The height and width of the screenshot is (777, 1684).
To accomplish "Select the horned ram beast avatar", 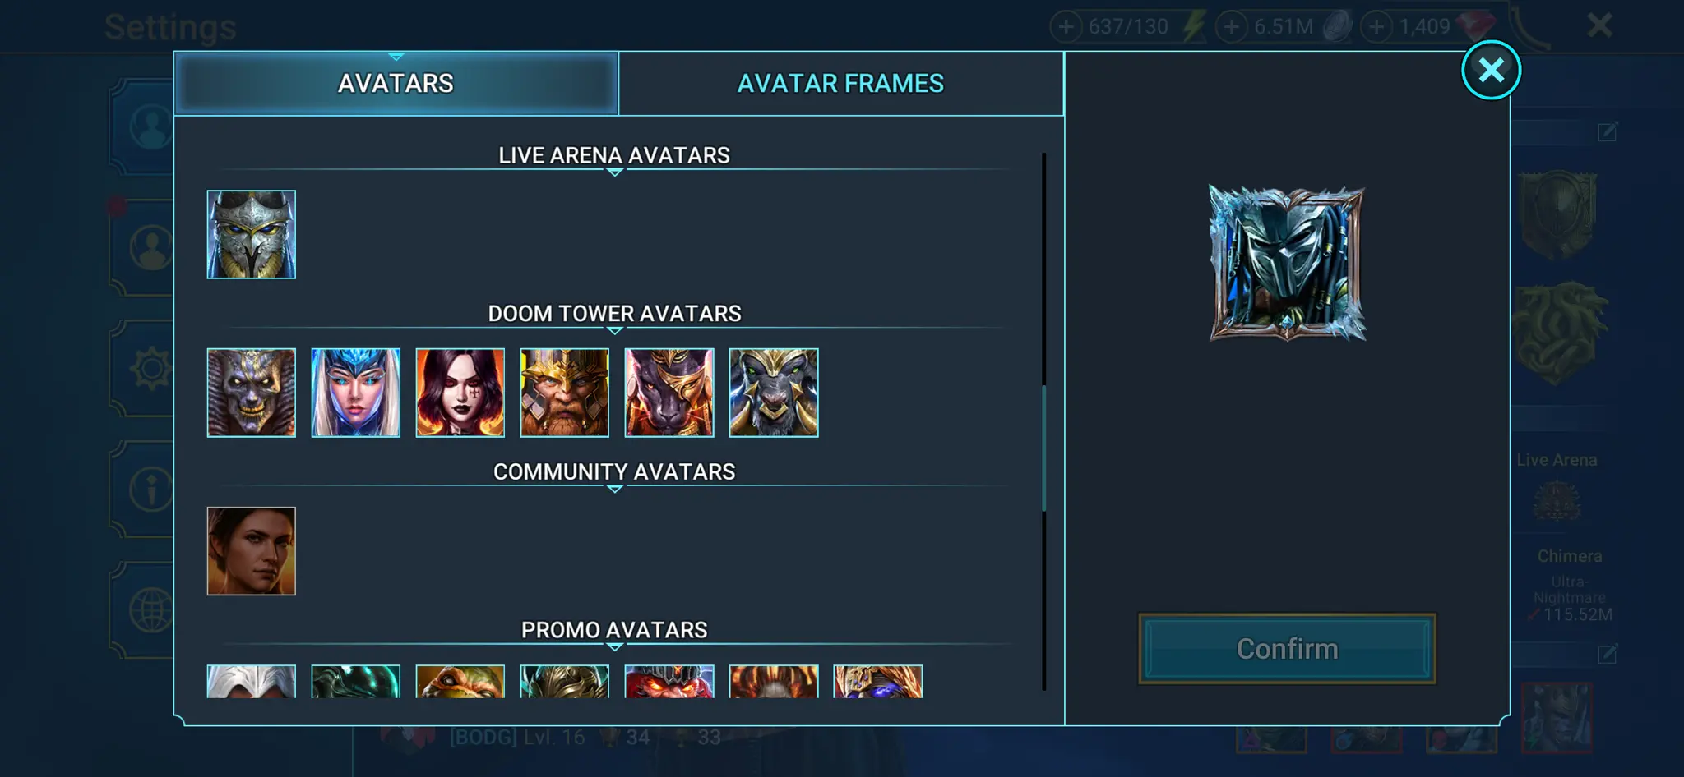I will pyautogui.click(x=774, y=393).
